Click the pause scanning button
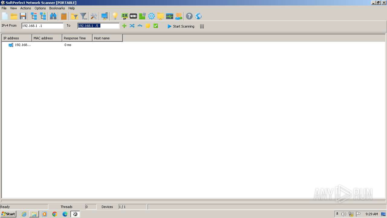The width and height of the screenshot is (387, 218). pos(202,26)
